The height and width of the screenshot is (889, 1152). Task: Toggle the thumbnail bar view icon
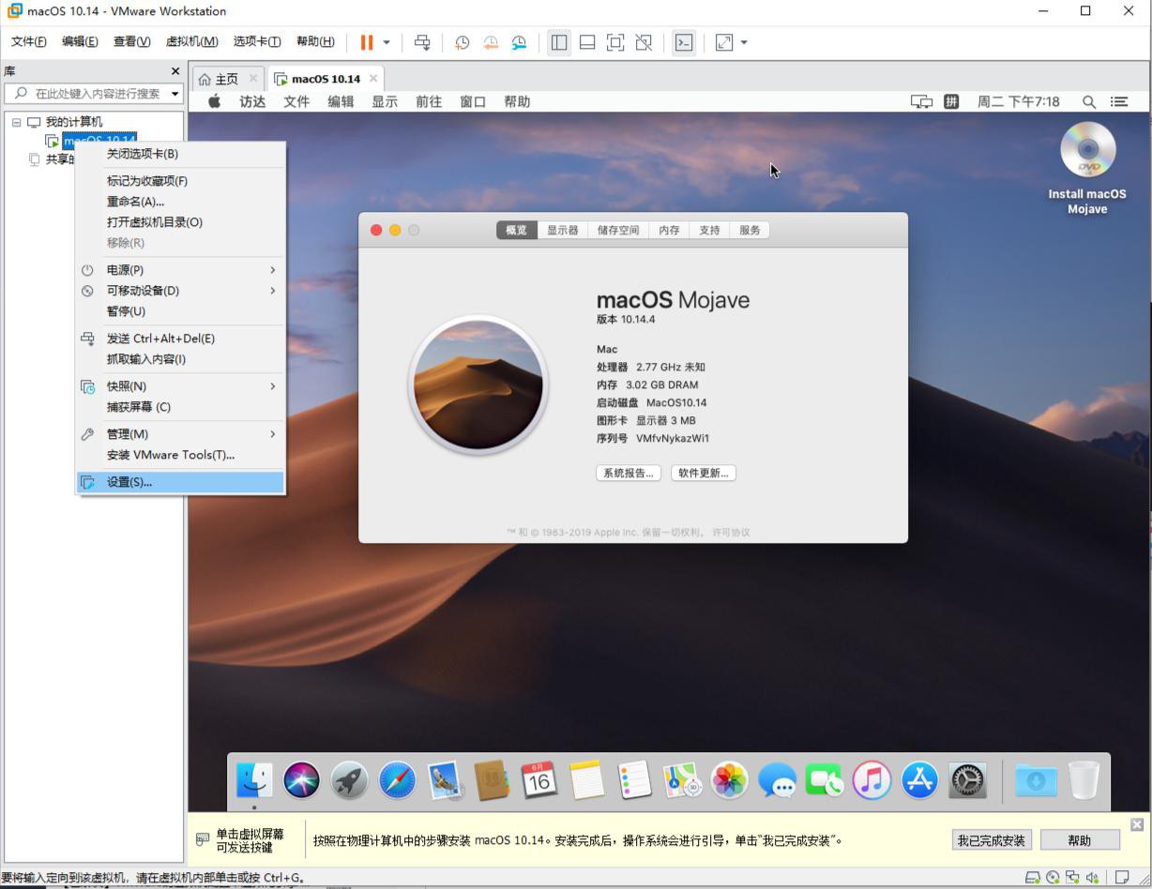(587, 42)
